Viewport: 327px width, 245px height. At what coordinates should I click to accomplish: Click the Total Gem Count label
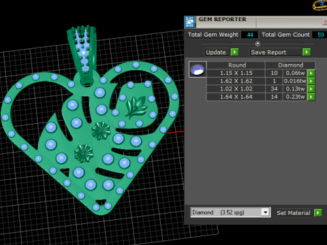285,35
